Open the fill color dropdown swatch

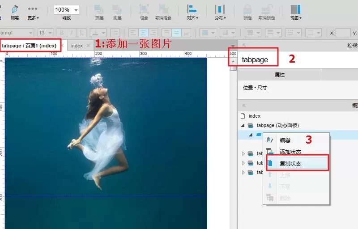(x=208, y=33)
